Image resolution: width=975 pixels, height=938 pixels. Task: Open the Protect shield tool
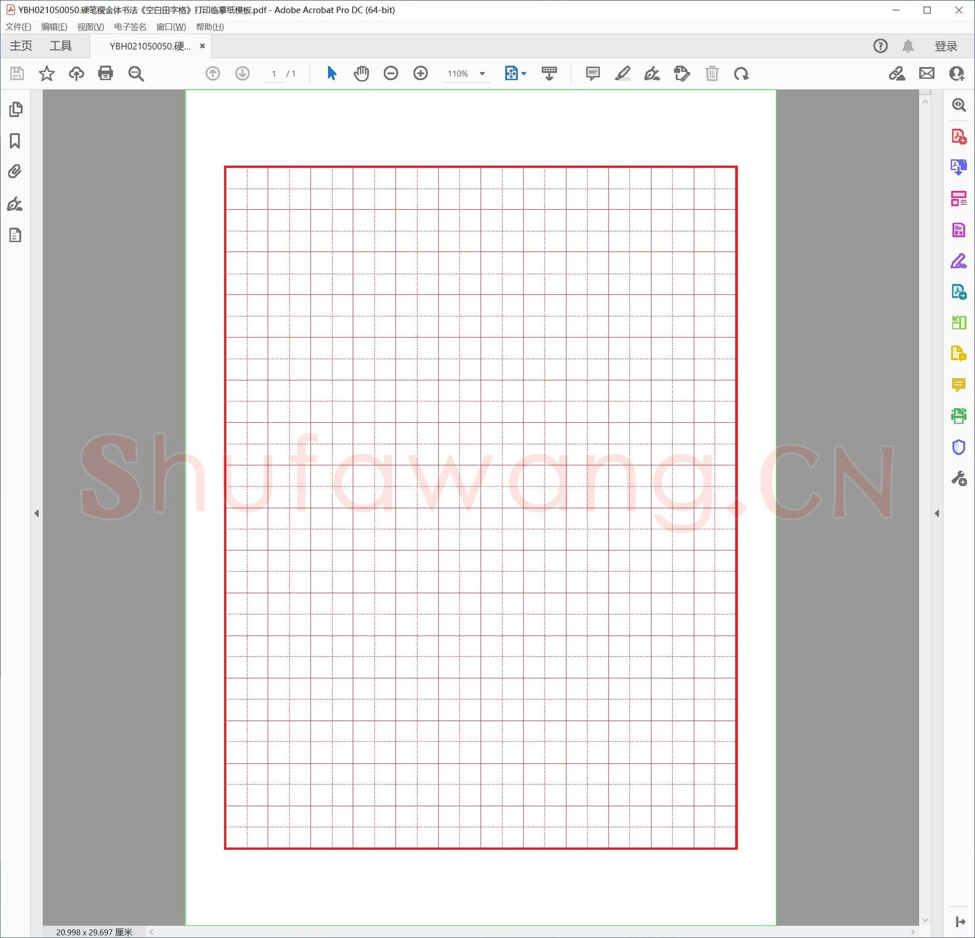tap(959, 447)
